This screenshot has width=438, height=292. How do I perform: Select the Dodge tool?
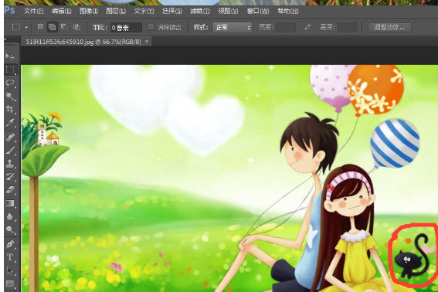pyautogui.click(x=10, y=229)
